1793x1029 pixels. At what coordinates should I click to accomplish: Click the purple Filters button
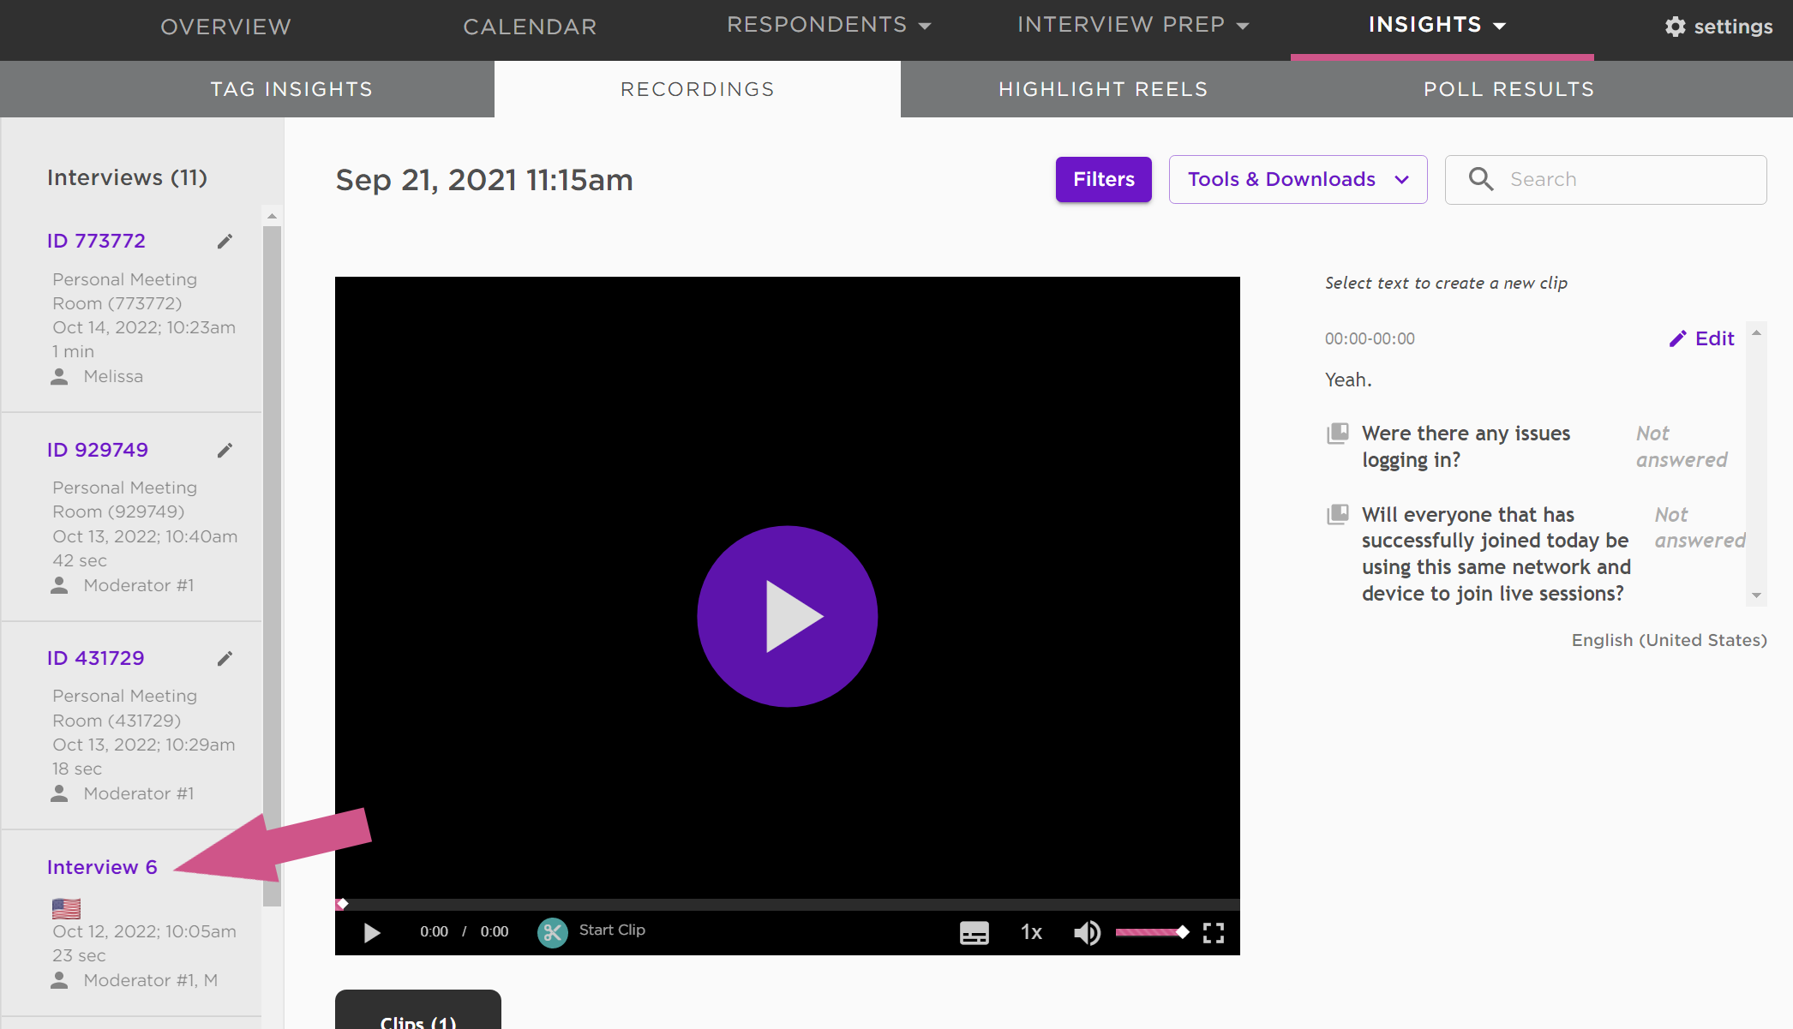tap(1103, 179)
